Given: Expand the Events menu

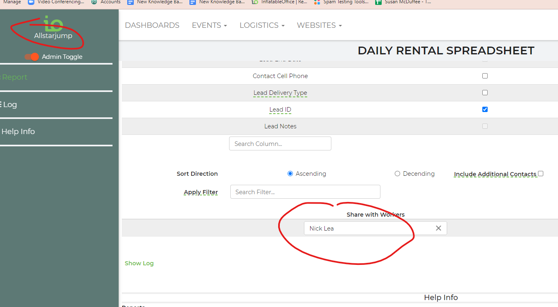Looking at the screenshot, I should pos(209,25).
